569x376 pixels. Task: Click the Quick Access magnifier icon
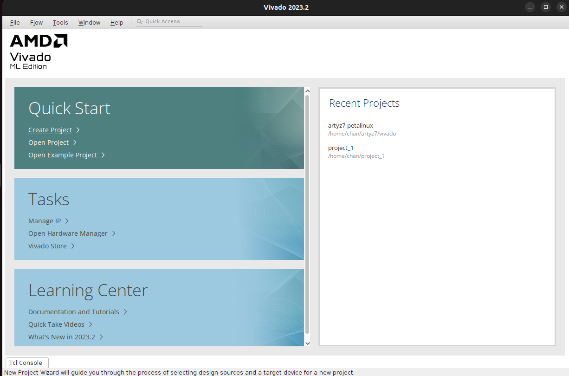click(140, 21)
